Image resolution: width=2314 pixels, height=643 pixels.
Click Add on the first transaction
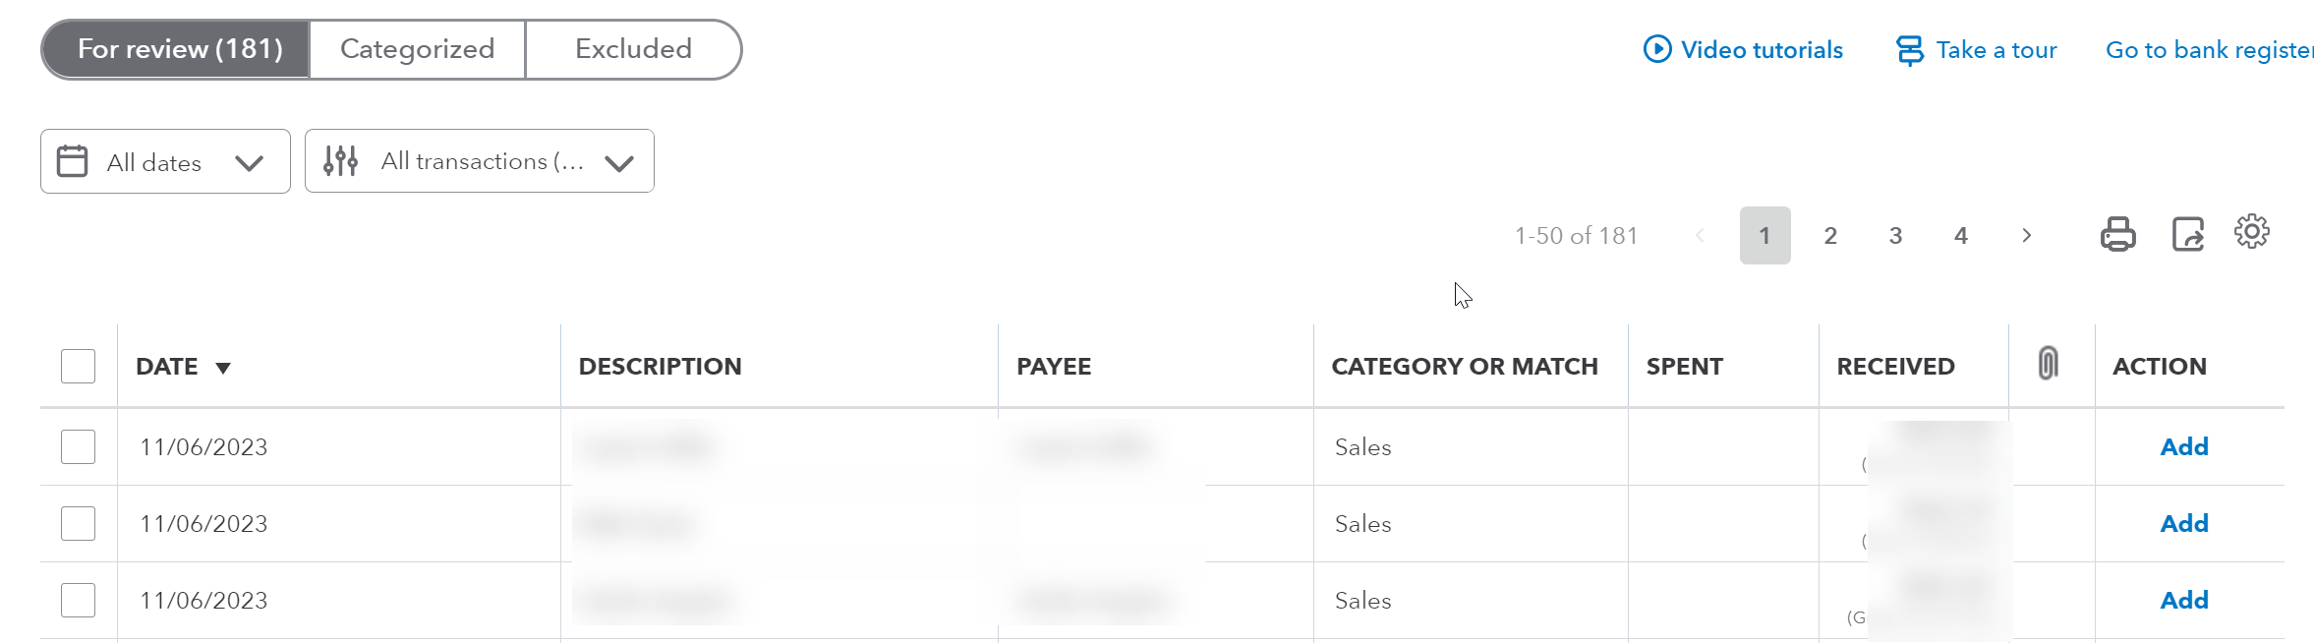point(2183,447)
